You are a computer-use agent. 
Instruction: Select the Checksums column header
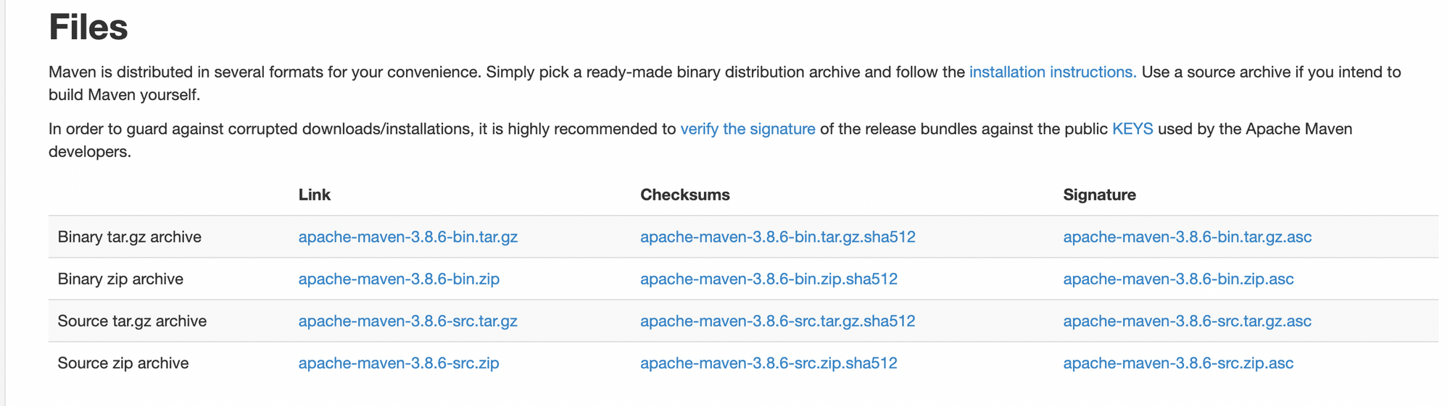pos(685,195)
